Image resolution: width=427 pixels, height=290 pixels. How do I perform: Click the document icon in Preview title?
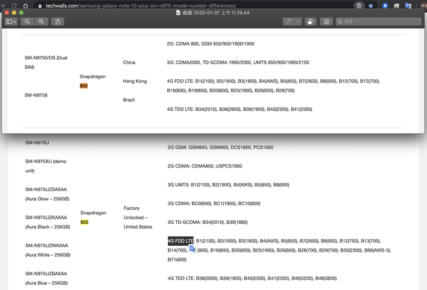(178, 12)
